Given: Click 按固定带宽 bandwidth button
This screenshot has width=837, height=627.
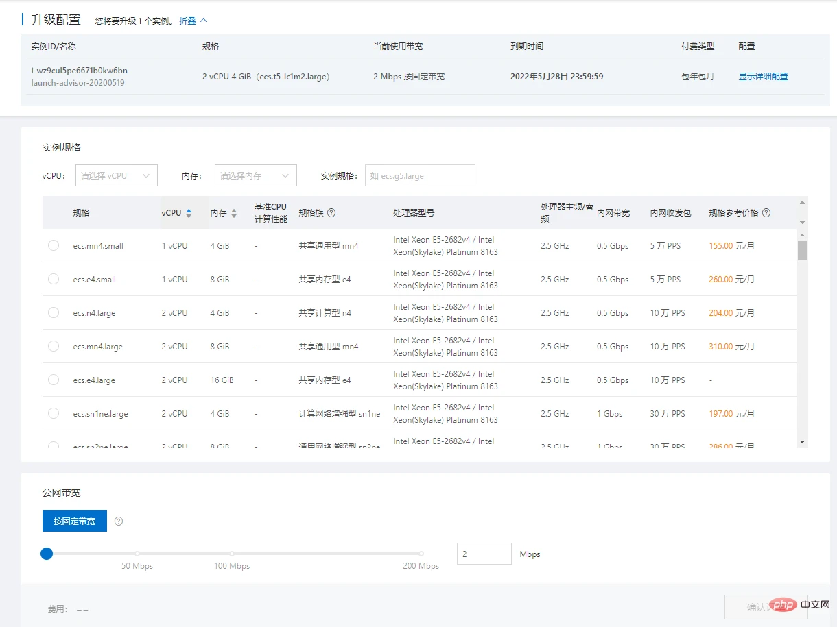Looking at the screenshot, I should [75, 521].
